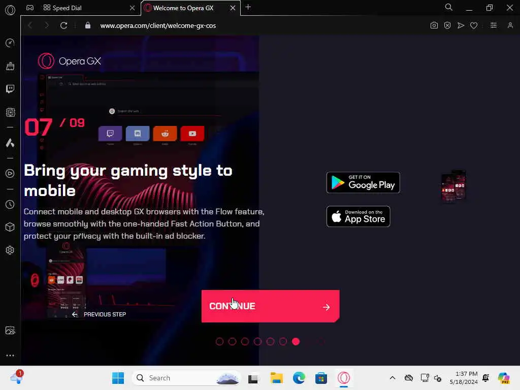Open the Windows Start menu
Image resolution: width=520 pixels, height=390 pixels.
click(x=118, y=378)
